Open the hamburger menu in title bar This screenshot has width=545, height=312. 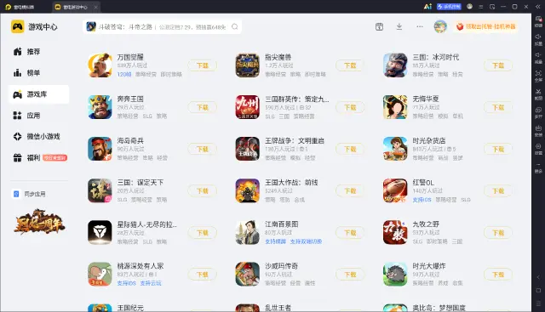pyautogui.click(x=481, y=7)
